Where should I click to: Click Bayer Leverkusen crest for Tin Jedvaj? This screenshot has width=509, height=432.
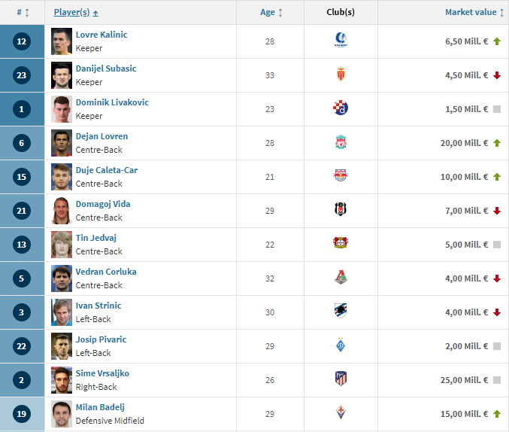coord(341,243)
